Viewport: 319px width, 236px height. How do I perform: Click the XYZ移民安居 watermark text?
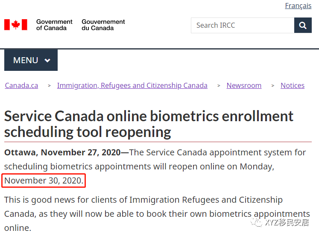pyautogui.click(x=287, y=222)
